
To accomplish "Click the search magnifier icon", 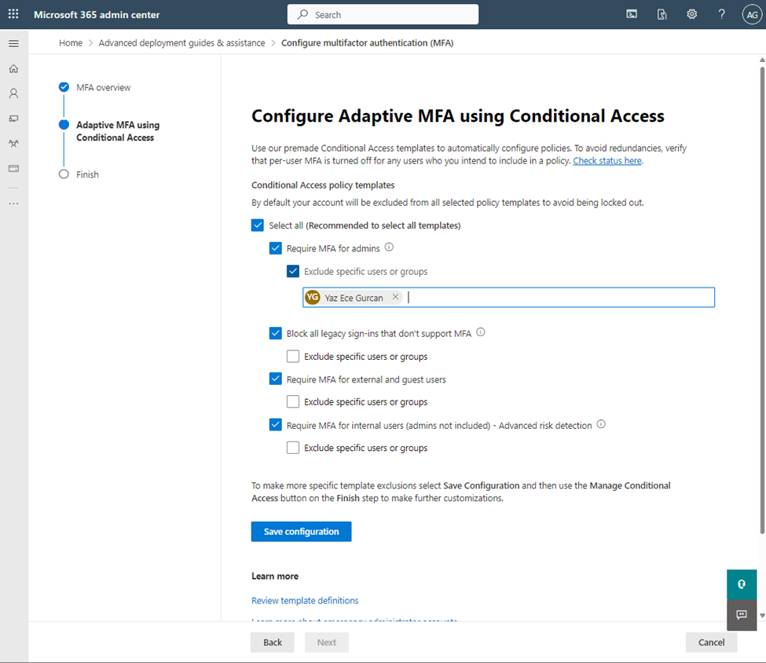I will 302,14.
